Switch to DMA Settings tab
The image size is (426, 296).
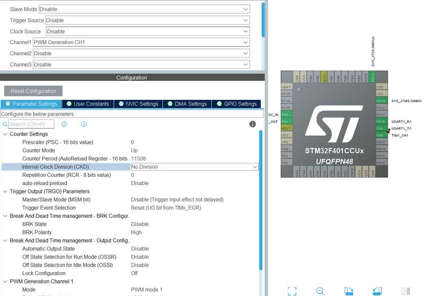187,104
